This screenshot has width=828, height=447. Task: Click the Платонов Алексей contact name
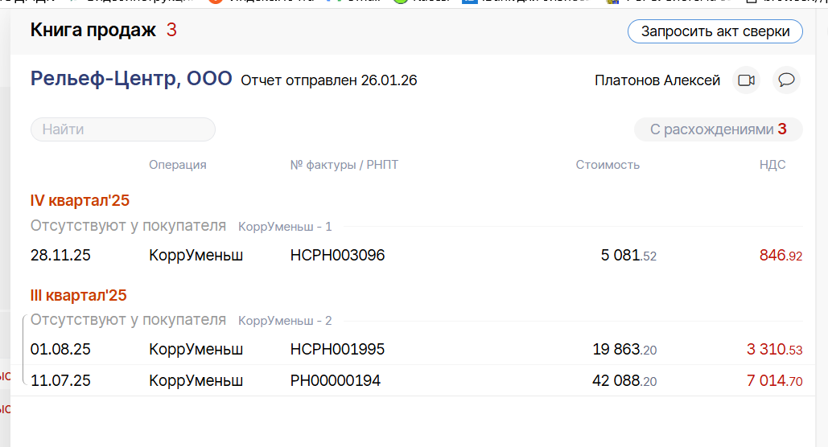(657, 80)
